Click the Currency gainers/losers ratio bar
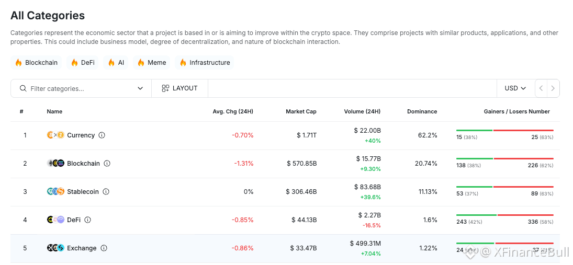Screen dimensions: 573x265 tap(504, 130)
